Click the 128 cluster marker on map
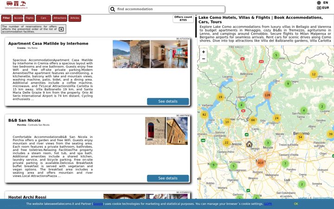This screenshot has width=334, height=209. [x=267, y=95]
